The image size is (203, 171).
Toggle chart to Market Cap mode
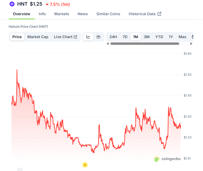point(38,37)
